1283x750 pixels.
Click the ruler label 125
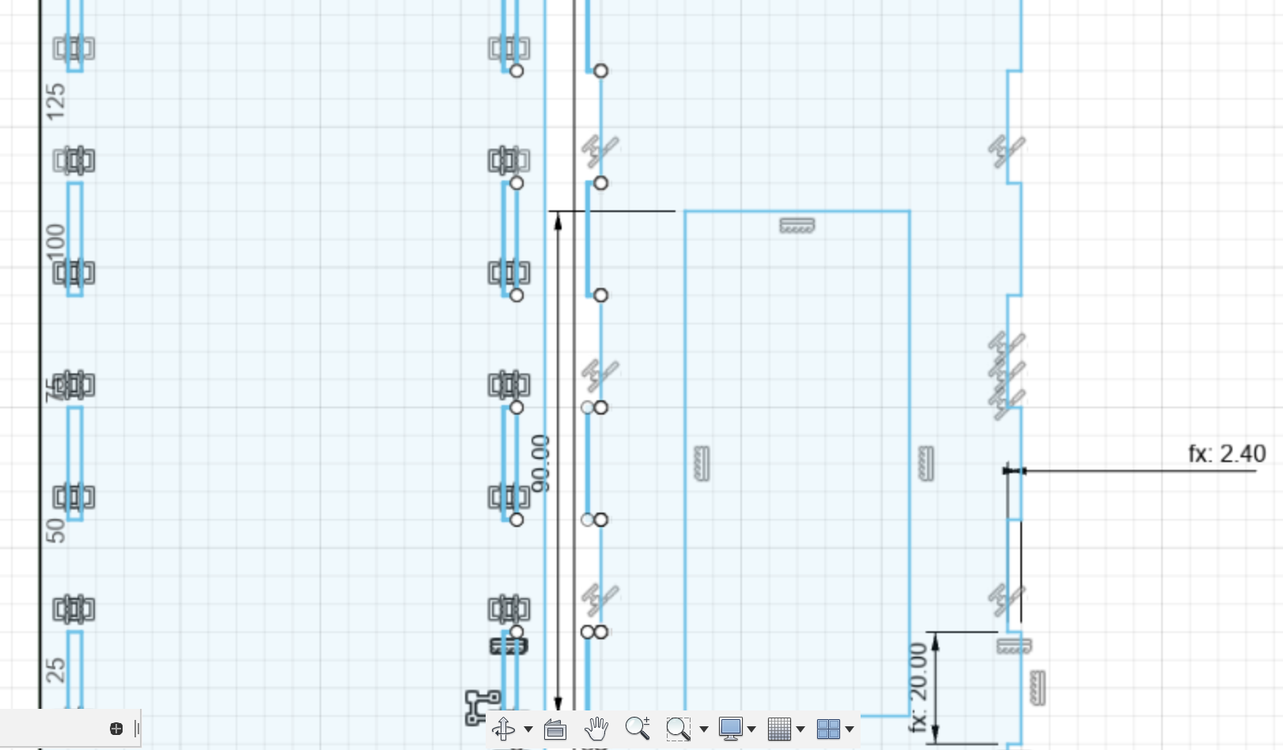pyautogui.click(x=55, y=102)
